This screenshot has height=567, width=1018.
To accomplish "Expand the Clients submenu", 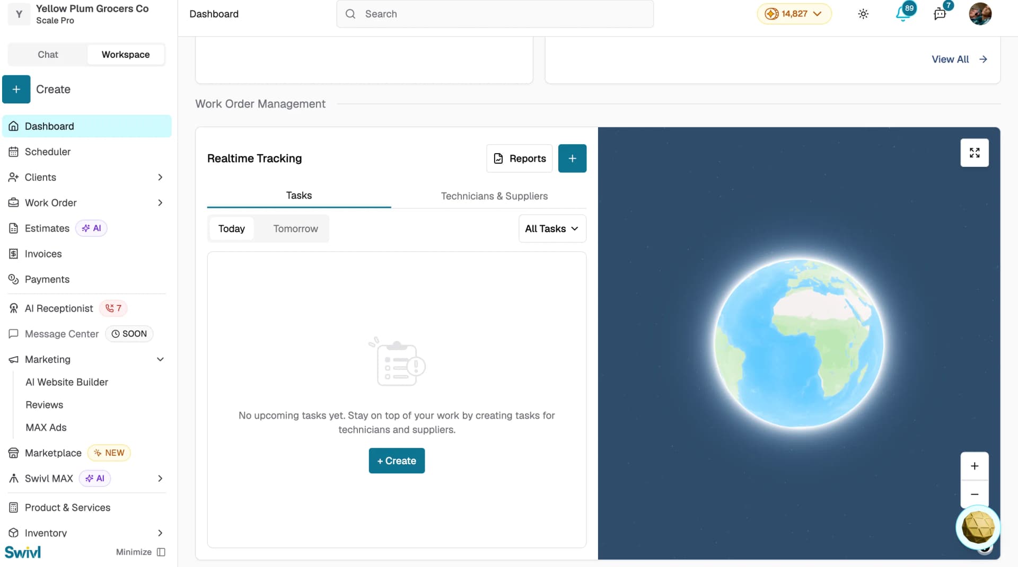I will point(160,177).
